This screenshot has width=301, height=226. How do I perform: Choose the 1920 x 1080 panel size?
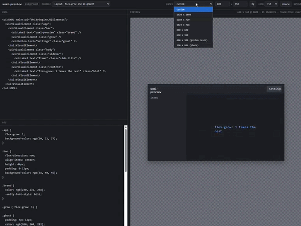coord(193,15)
